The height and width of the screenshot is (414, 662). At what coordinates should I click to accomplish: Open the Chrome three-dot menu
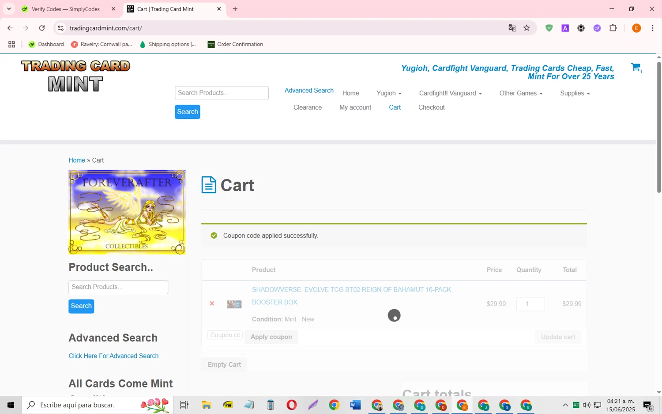click(x=653, y=28)
